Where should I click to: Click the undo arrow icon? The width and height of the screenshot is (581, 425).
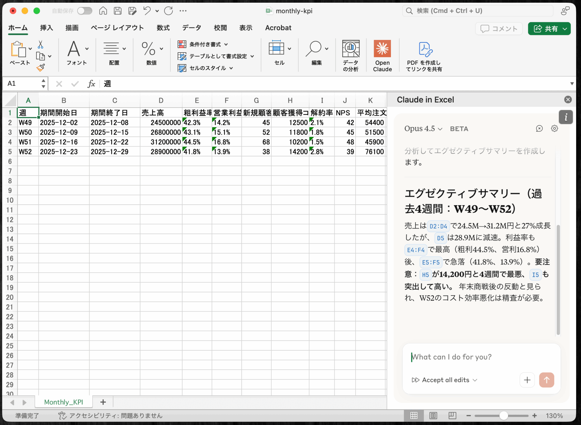[147, 11]
